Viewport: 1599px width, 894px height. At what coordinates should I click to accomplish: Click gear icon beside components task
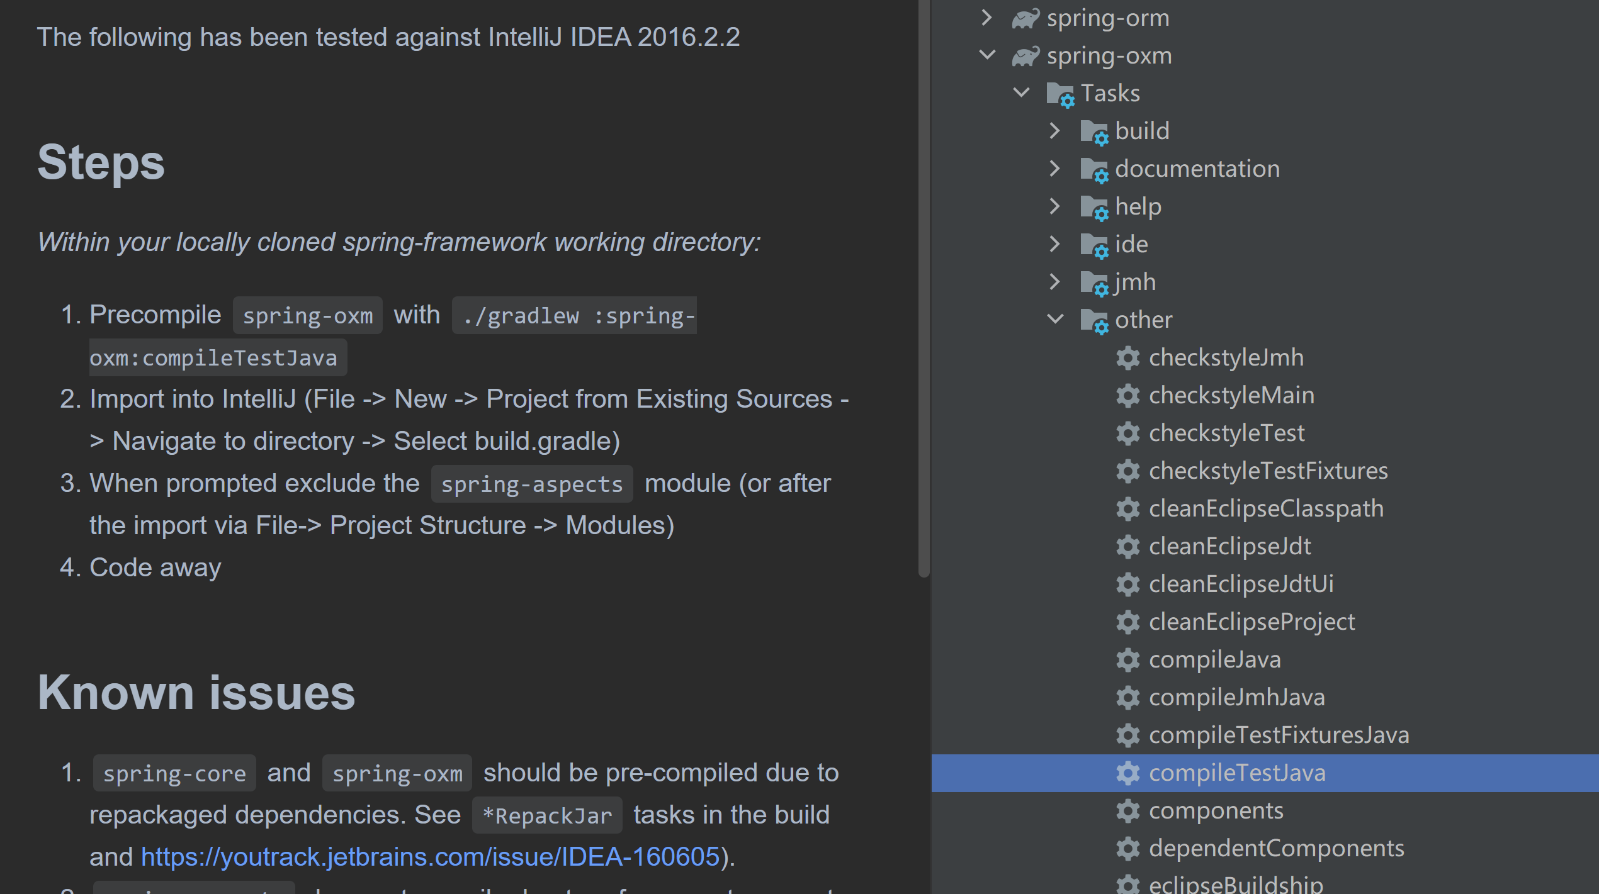(x=1128, y=811)
